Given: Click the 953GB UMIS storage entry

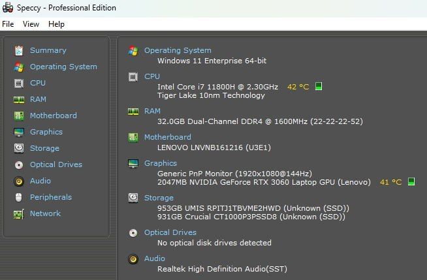Looking at the screenshot, I should point(253,208).
